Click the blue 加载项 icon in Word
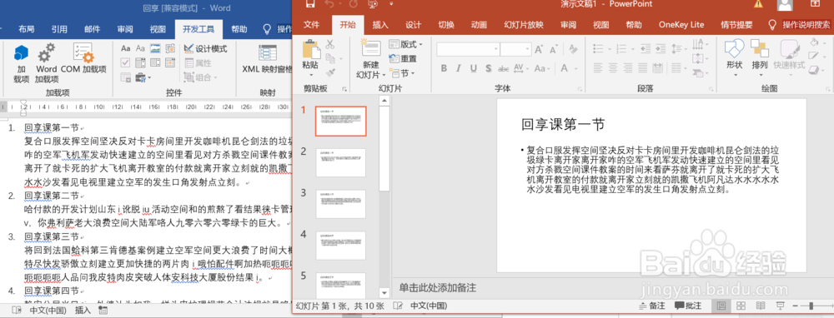The width and height of the screenshot is (834, 318). coord(21,53)
